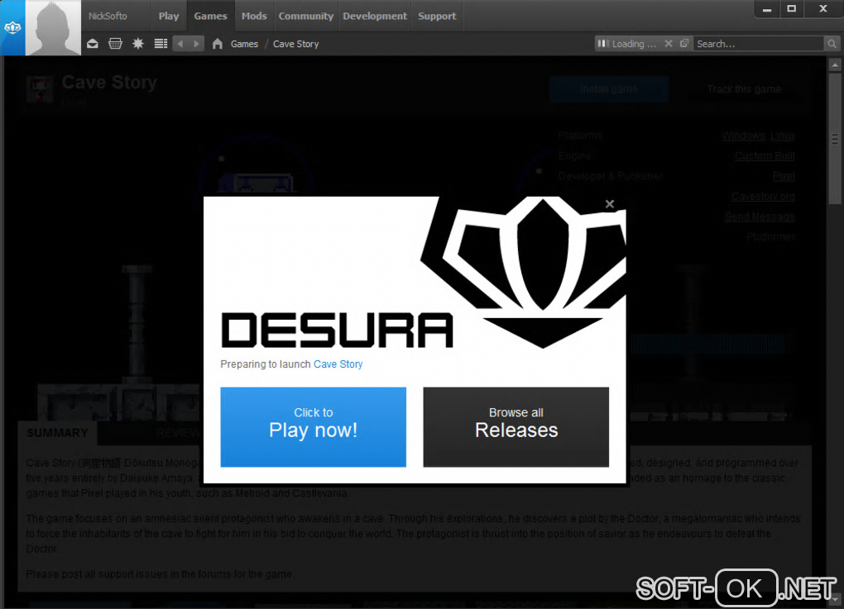Open the NickSofto user avatar
This screenshot has width=844, height=609.
pos(53,27)
